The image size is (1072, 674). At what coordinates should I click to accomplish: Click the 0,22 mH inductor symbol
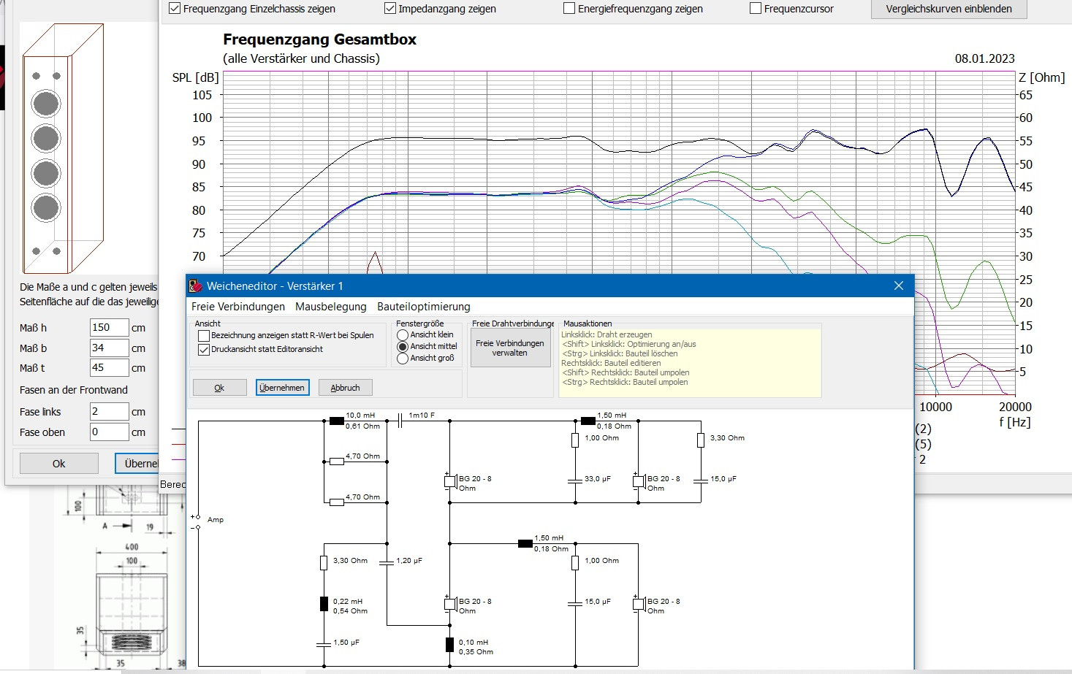[324, 603]
